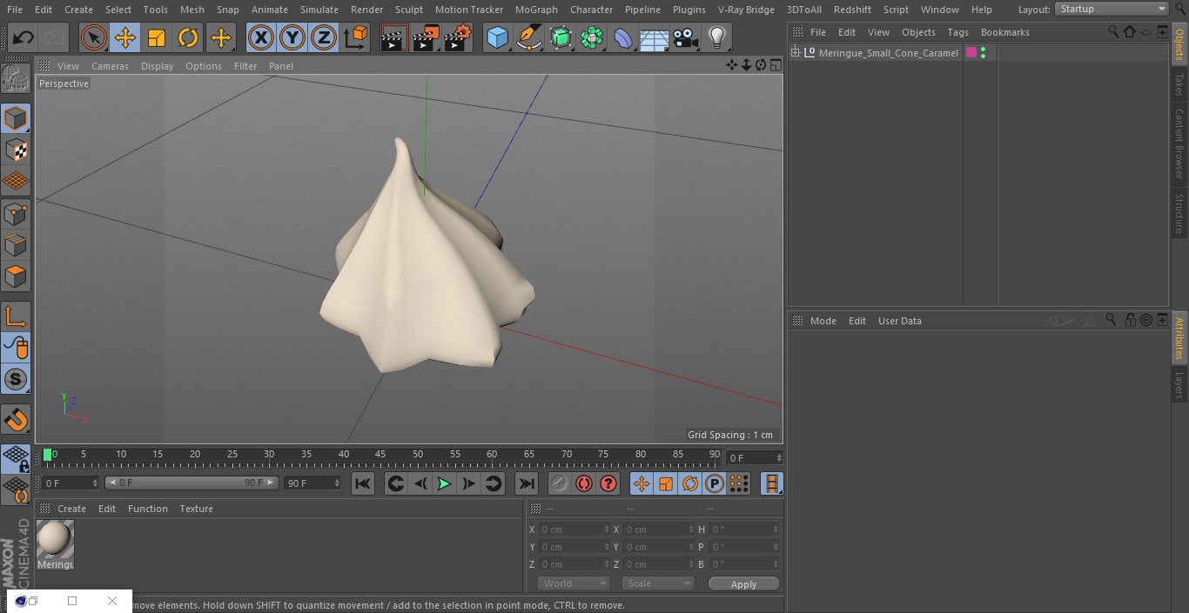Add a Light object
This screenshot has width=1189, height=613.
point(716,38)
